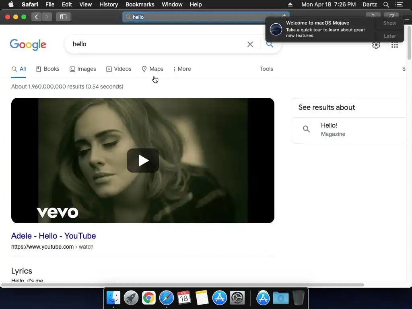Click the Google logo

coord(28,45)
